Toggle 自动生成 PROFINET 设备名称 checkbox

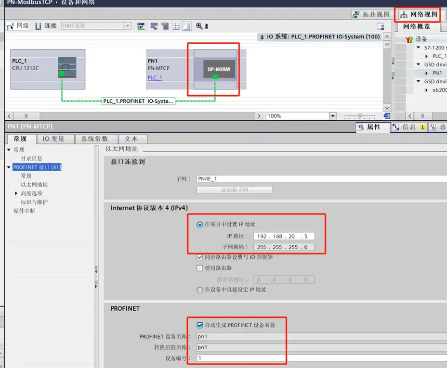point(200,325)
